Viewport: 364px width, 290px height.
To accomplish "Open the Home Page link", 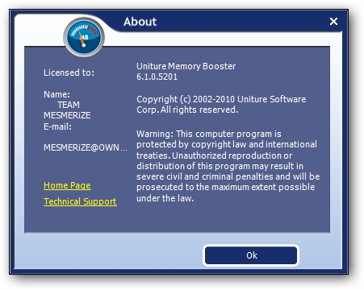I will (67, 185).
